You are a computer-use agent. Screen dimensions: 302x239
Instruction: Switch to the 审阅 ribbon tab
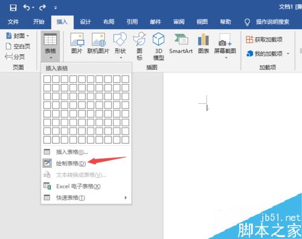pos(179,22)
